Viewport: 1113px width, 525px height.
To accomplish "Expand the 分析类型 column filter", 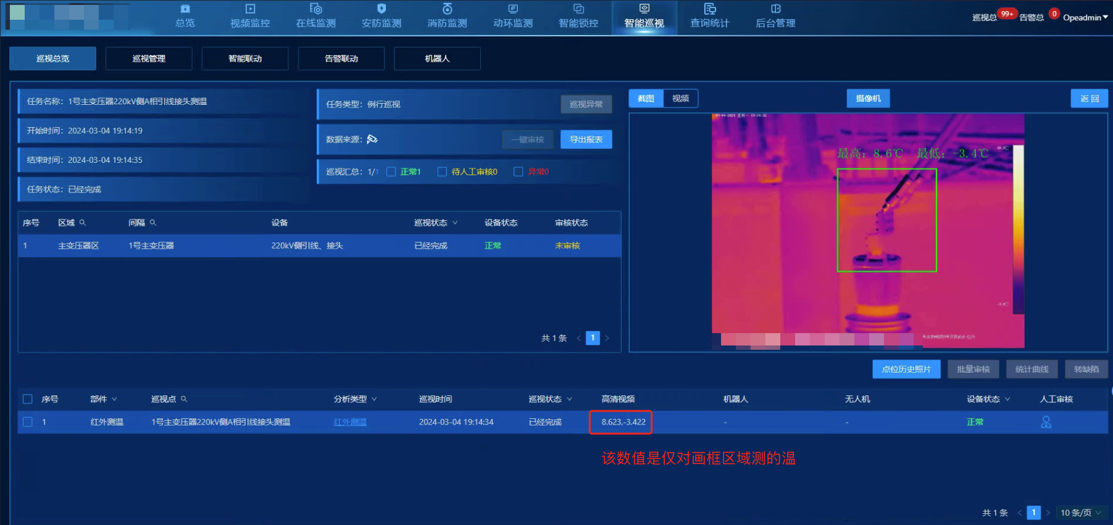I will (x=374, y=399).
